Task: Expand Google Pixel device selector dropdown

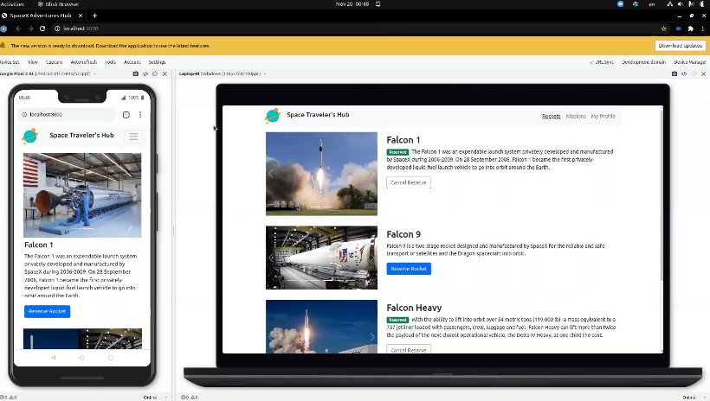Action: [95, 73]
